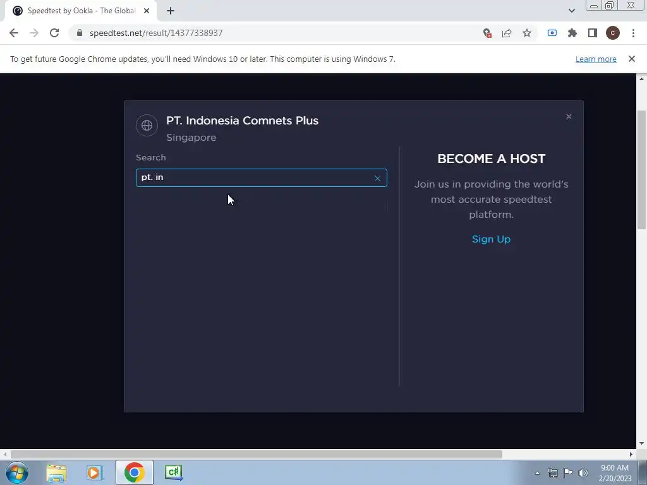647x485 pixels.
Task: Open the volume speaker tray icon
Action: (x=583, y=473)
